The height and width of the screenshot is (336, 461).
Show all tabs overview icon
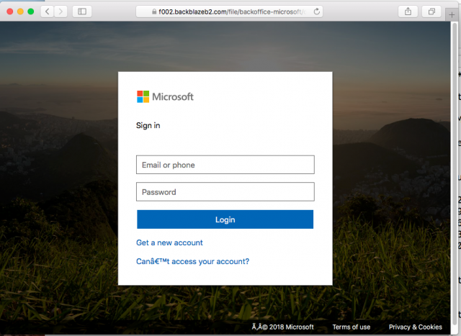(431, 12)
